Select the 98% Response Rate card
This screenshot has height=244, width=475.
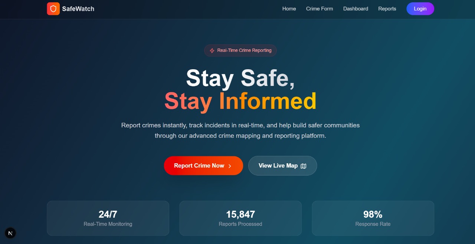click(x=373, y=218)
